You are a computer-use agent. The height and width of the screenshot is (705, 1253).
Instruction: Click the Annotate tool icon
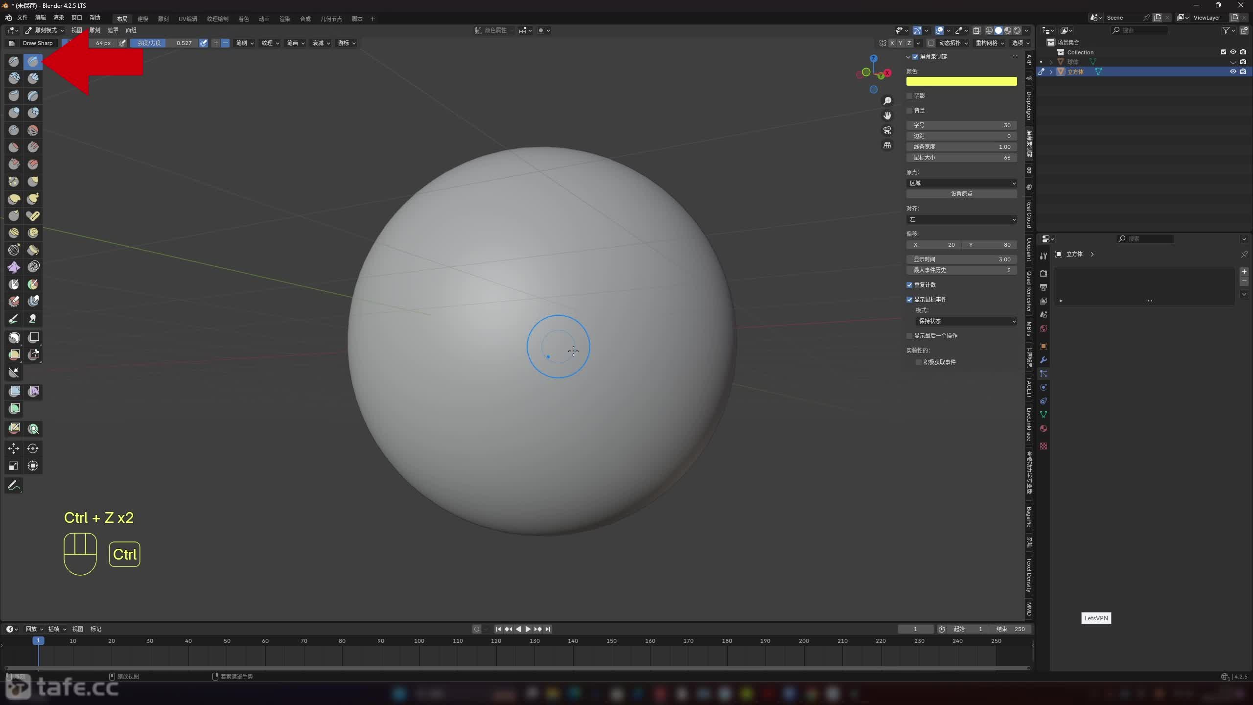(x=14, y=485)
